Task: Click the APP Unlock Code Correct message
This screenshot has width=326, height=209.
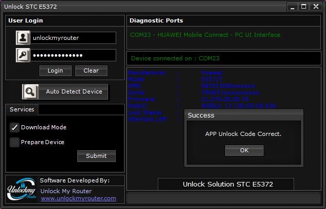Action: point(243,134)
